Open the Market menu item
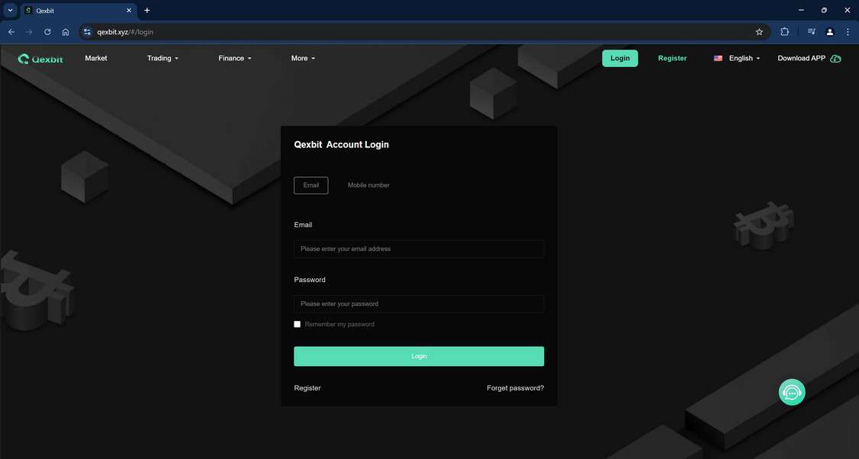 [x=96, y=58]
